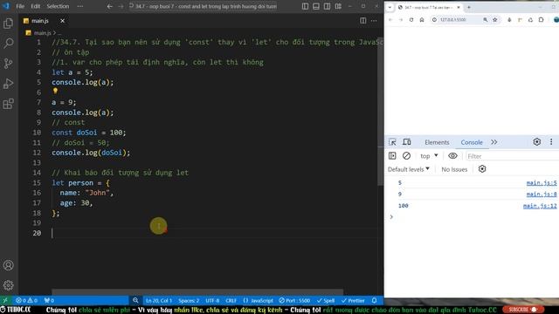Image resolution: width=559 pixels, height=314 pixels.
Task: Open browser extensions puzzle icon
Action: coord(542,20)
